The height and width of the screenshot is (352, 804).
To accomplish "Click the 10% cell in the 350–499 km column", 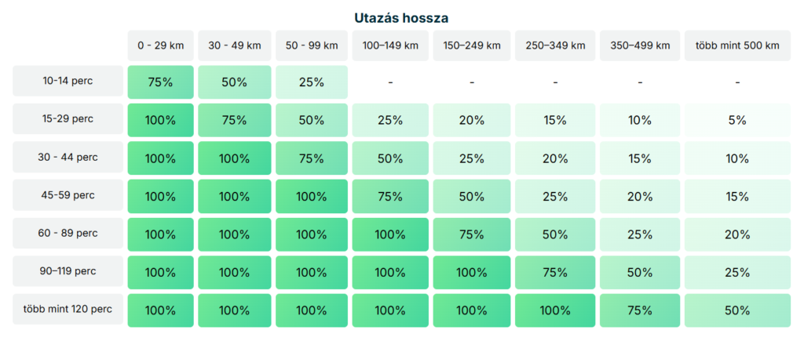I will click(x=640, y=120).
